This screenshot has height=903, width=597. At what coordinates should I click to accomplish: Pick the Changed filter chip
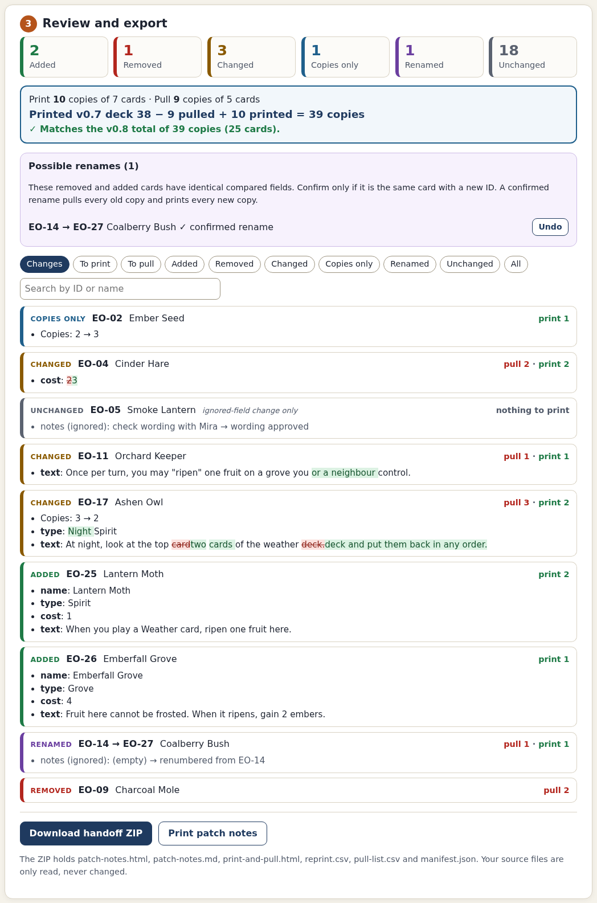289,264
